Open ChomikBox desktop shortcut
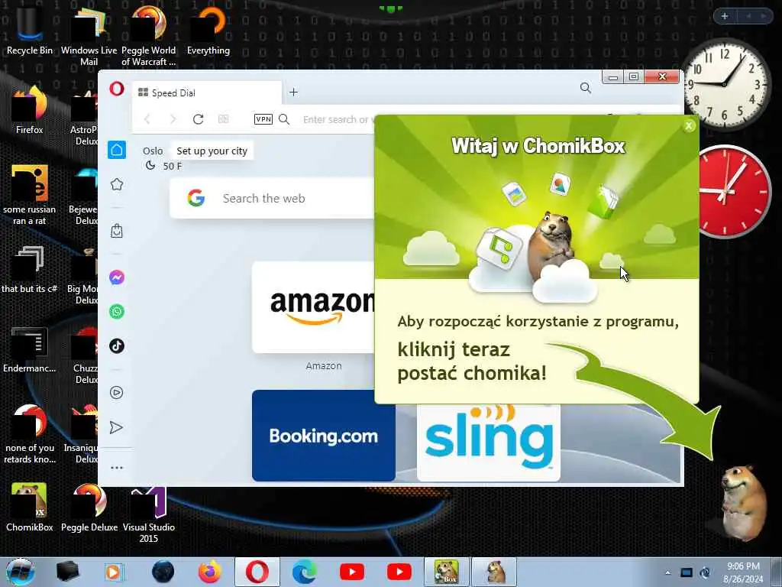The height and width of the screenshot is (587, 782). coord(30,507)
